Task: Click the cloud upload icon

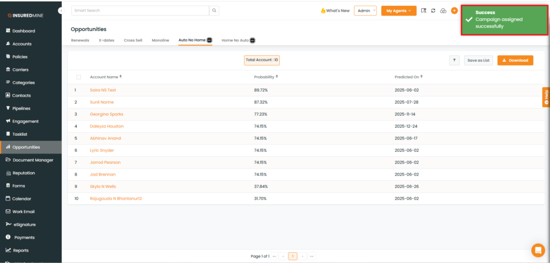Action: click(443, 11)
